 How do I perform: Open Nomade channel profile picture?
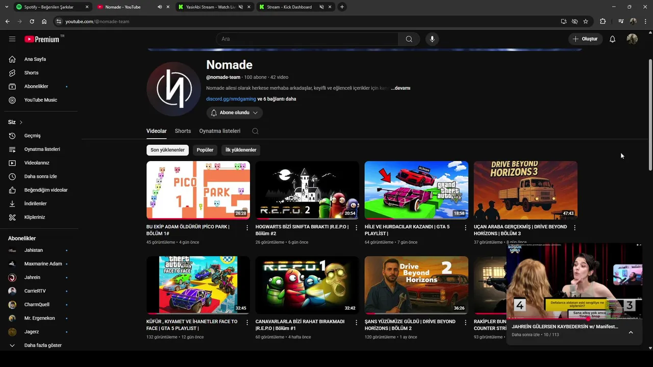coord(174,89)
